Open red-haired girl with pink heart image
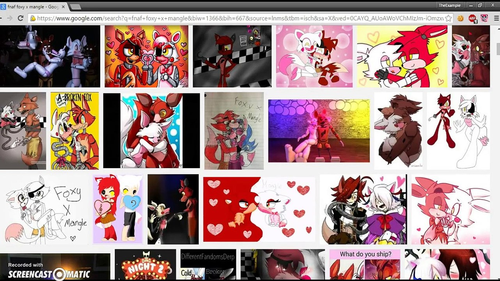This screenshot has height=281, width=500. coord(118,209)
